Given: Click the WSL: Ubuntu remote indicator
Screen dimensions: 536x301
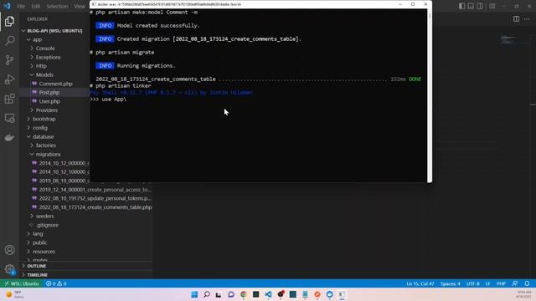Looking at the screenshot, I should point(22,283).
